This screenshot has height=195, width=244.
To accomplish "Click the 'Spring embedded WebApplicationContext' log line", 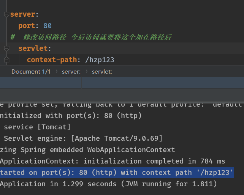I will pyautogui.click(x=87, y=150).
